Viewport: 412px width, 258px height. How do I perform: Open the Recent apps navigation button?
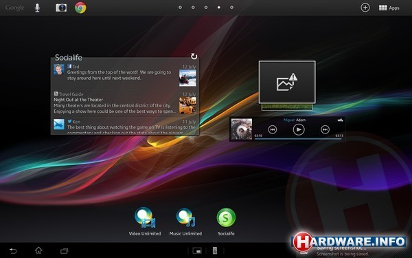point(64,251)
